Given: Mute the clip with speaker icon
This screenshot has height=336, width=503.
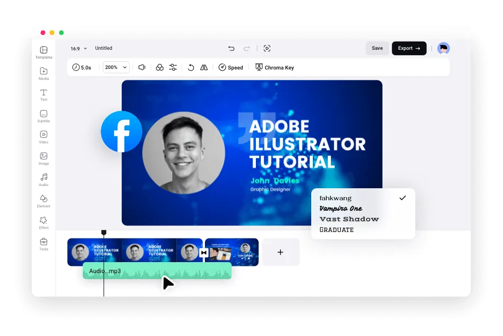Looking at the screenshot, I should tap(142, 67).
